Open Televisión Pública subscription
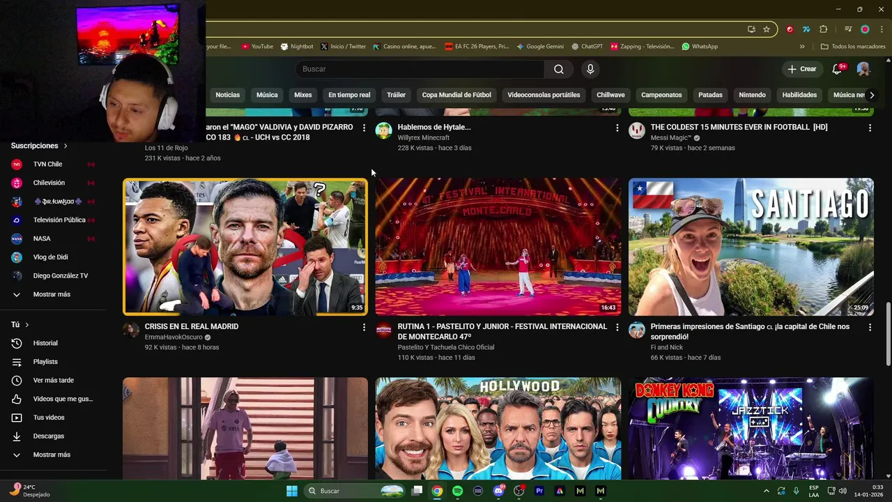 [x=53, y=220]
